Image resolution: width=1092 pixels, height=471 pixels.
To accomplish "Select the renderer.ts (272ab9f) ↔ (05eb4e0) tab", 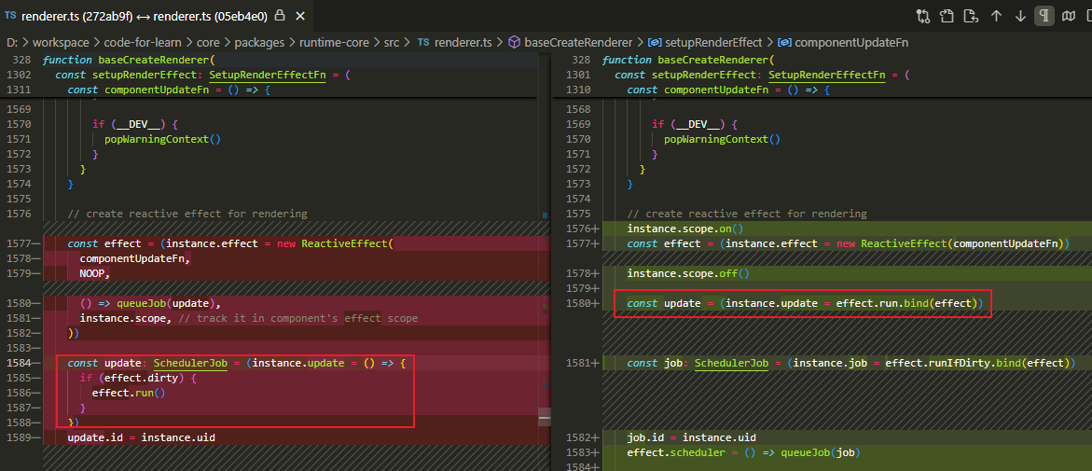I will pyautogui.click(x=156, y=15).
